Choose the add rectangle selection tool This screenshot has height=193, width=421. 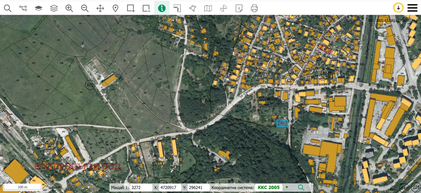131,8
